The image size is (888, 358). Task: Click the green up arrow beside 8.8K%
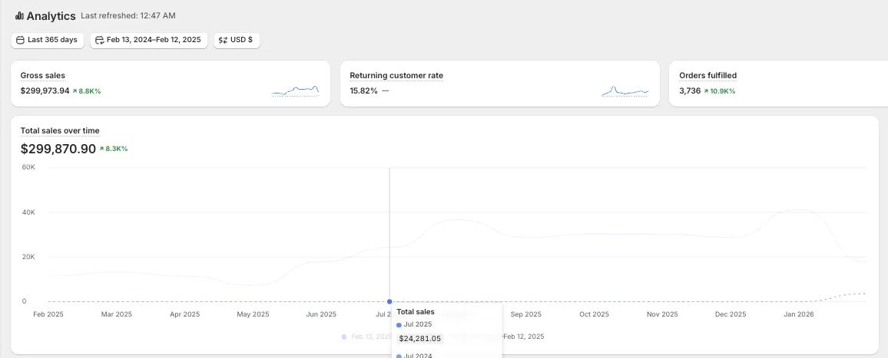(75, 91)
